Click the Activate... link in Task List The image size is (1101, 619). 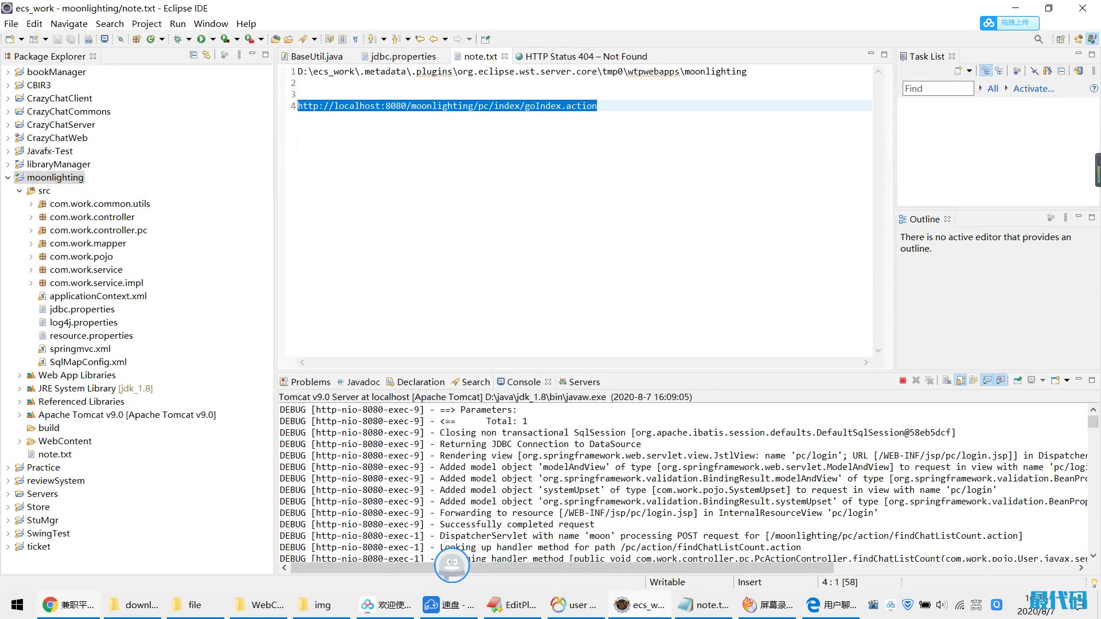click(x=1033, y=88)
